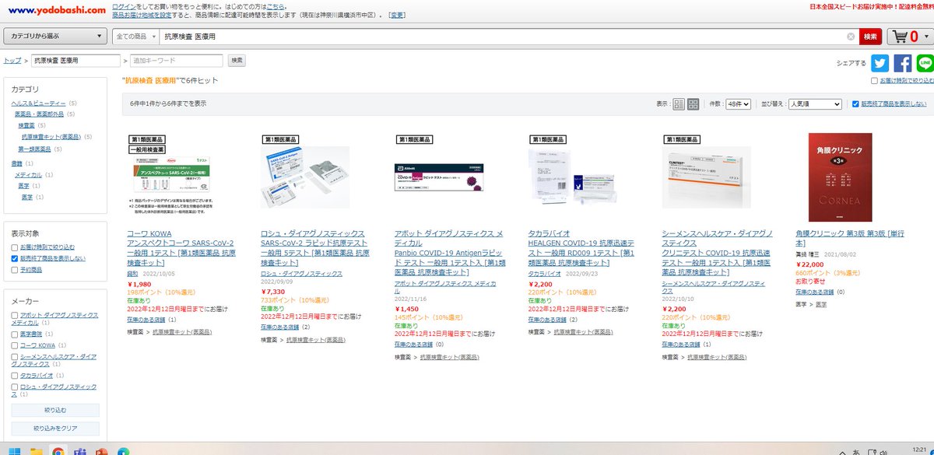Tick the タカラバイオ maker checkbox
Viewport: 934px width, 455px height.
(x=15, y=375)
